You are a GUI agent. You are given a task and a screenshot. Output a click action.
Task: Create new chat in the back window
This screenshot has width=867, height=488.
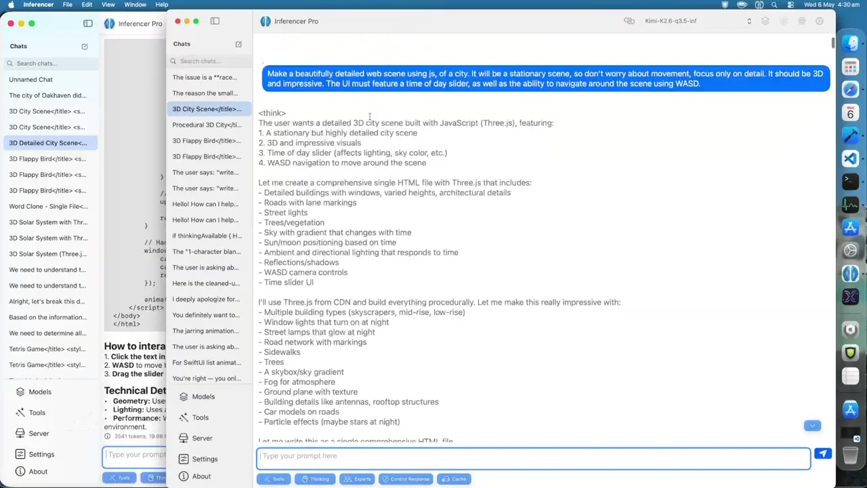tap(85, 46)
